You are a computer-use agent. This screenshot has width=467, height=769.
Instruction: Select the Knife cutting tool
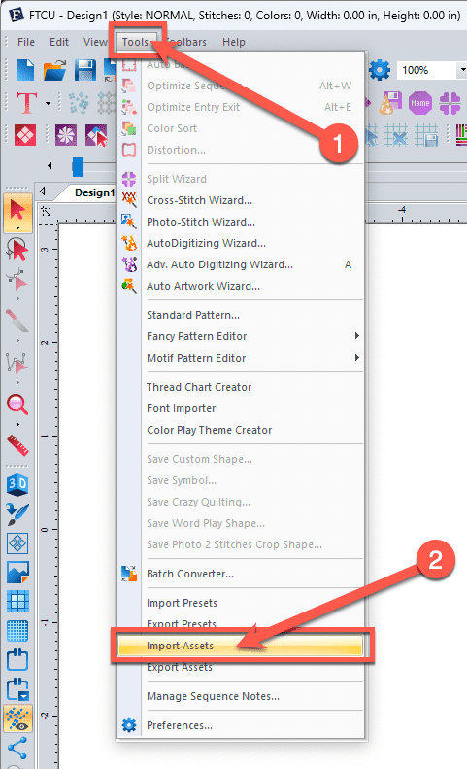click(x=17, y=320)
